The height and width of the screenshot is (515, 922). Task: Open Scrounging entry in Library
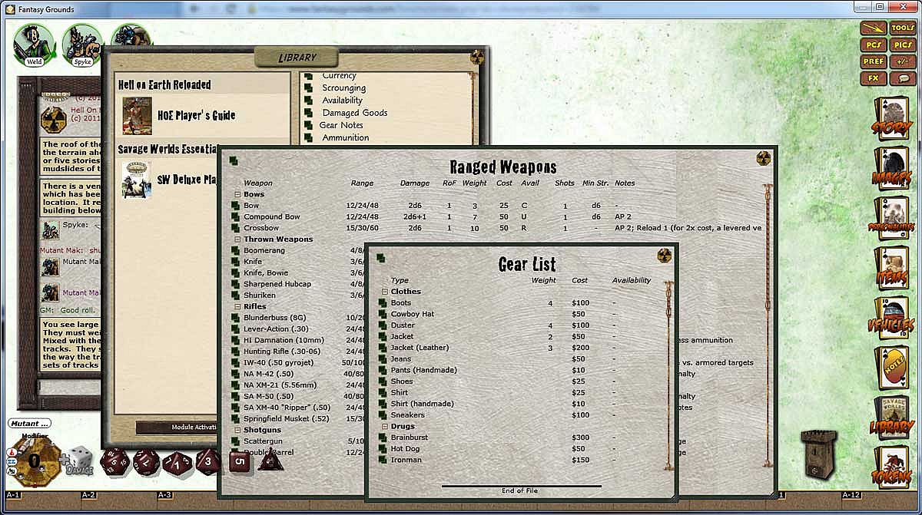pos(343,88)
